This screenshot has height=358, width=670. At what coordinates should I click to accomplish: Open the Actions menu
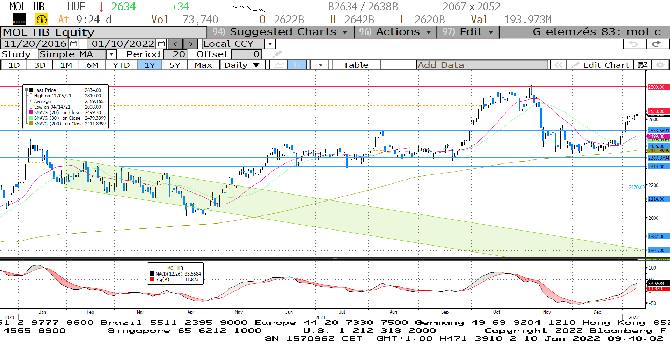(395, 32)
